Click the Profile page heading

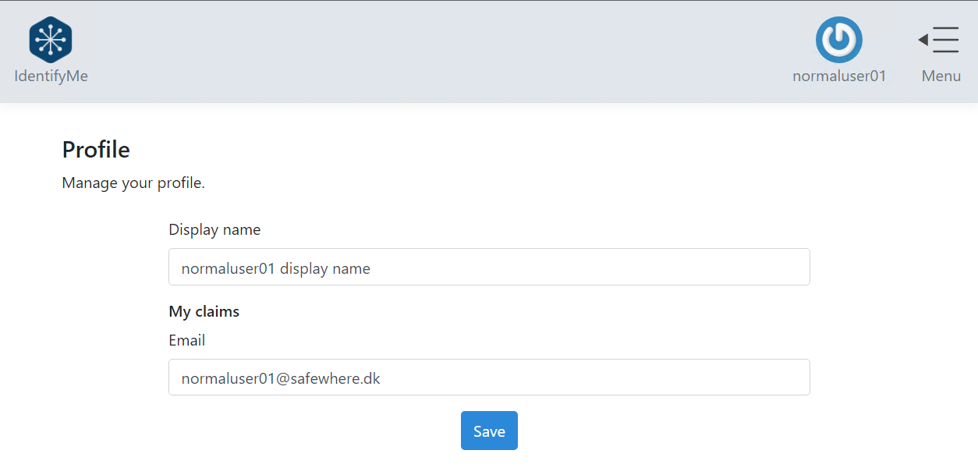click(x=96, y=150)
